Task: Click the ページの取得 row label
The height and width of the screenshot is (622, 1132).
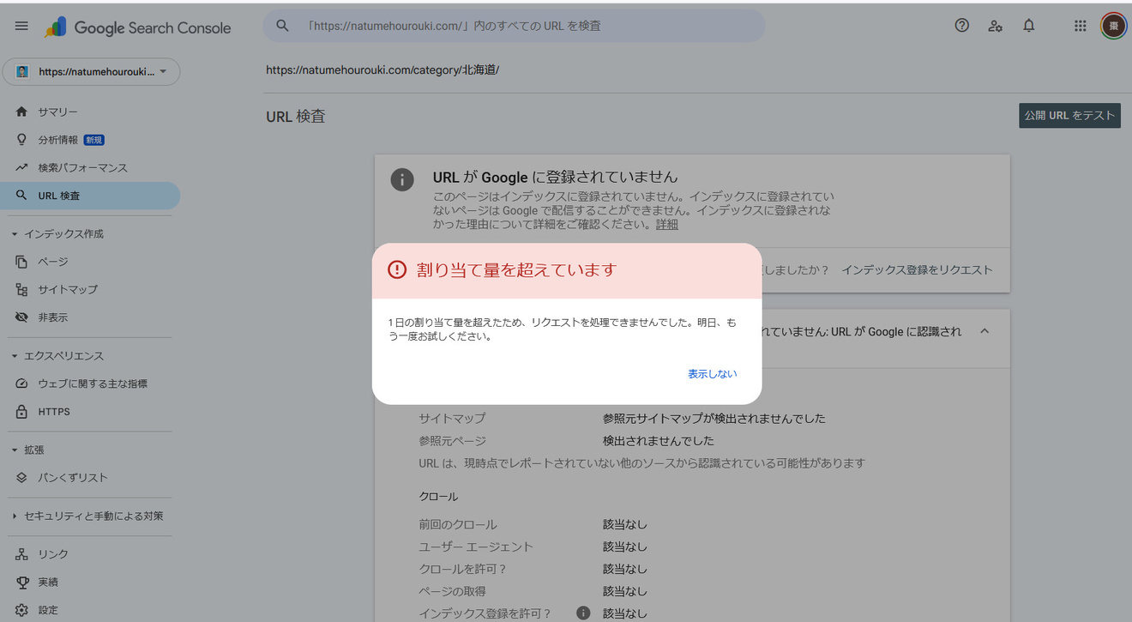Action: coord(452,591)
